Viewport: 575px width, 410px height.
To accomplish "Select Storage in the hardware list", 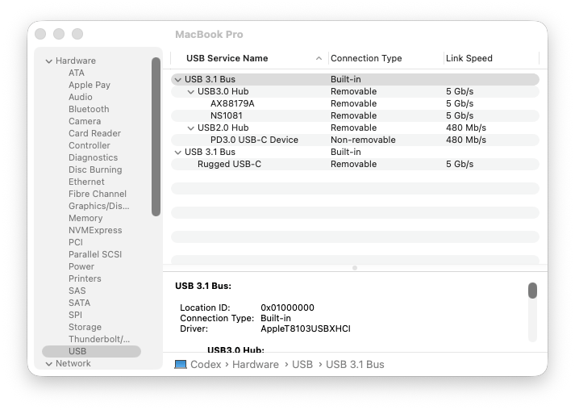I will pyautogui.click(x=85, y=327).
